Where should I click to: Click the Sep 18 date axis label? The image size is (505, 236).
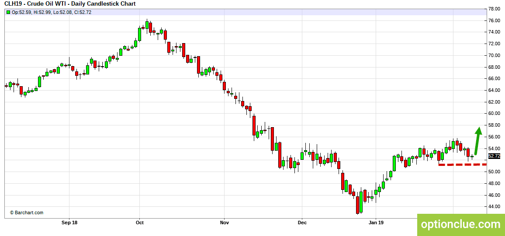point(69,222)
